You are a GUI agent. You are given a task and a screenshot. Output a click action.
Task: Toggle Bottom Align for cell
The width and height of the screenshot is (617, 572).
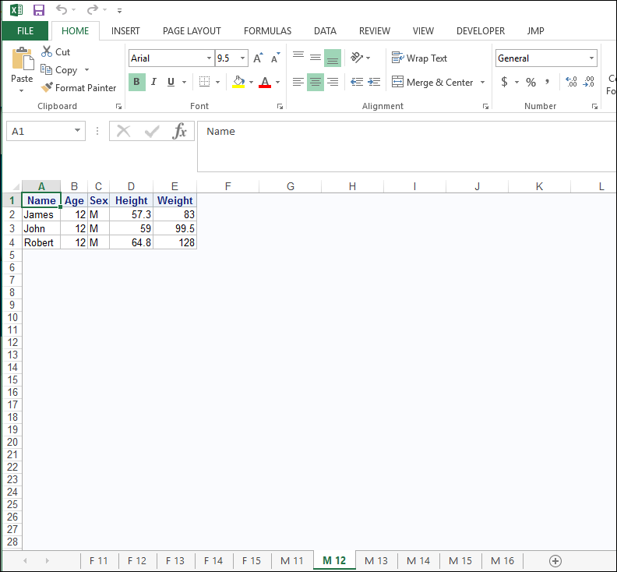333,58
